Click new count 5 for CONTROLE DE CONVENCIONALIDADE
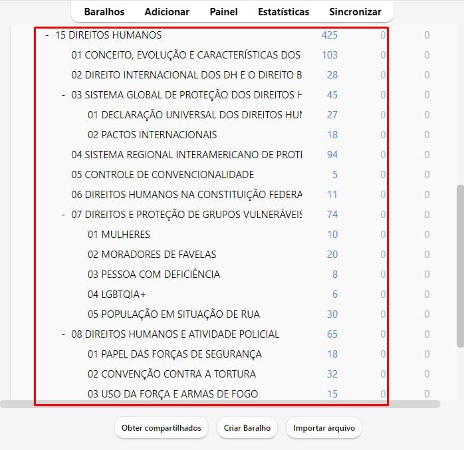This screenshot has height=450, width=464. pyautogui.click(x=334, y=175)
